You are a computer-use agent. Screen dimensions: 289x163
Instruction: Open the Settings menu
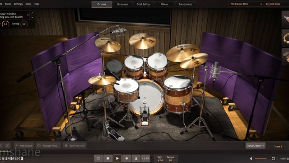coord(18,4)
